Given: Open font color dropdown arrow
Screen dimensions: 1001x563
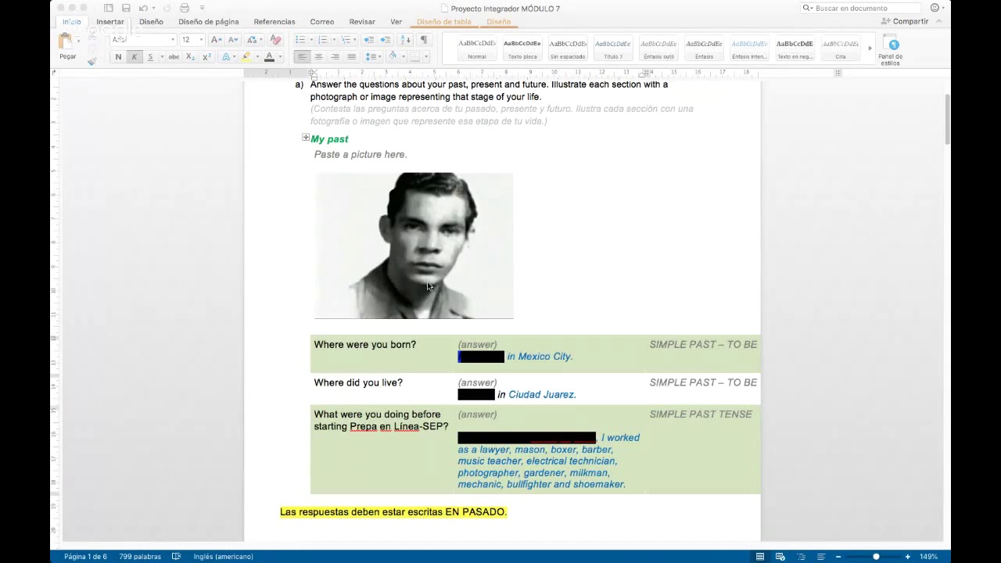Looking at the screenshot, I should pyautogui.click(x=279, y=57).
